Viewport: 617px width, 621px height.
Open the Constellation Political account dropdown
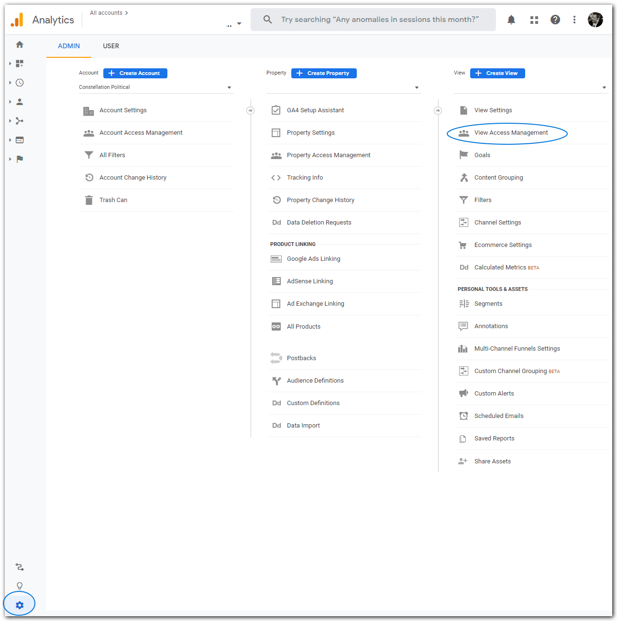click(x=156, y=87)
